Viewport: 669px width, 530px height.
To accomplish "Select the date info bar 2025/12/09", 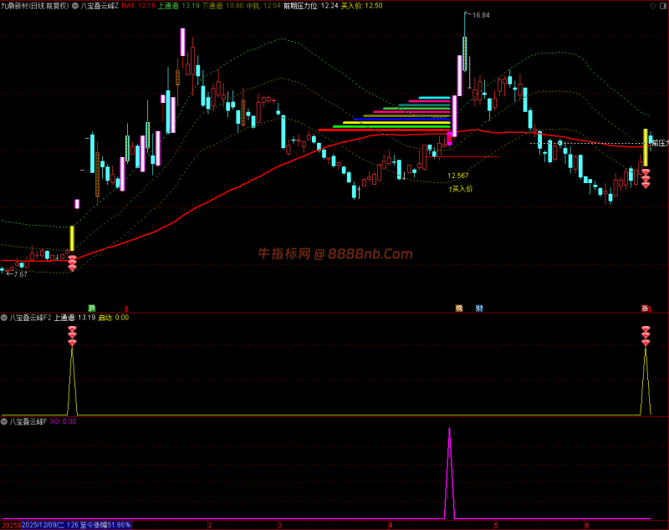I will [76, 525].
